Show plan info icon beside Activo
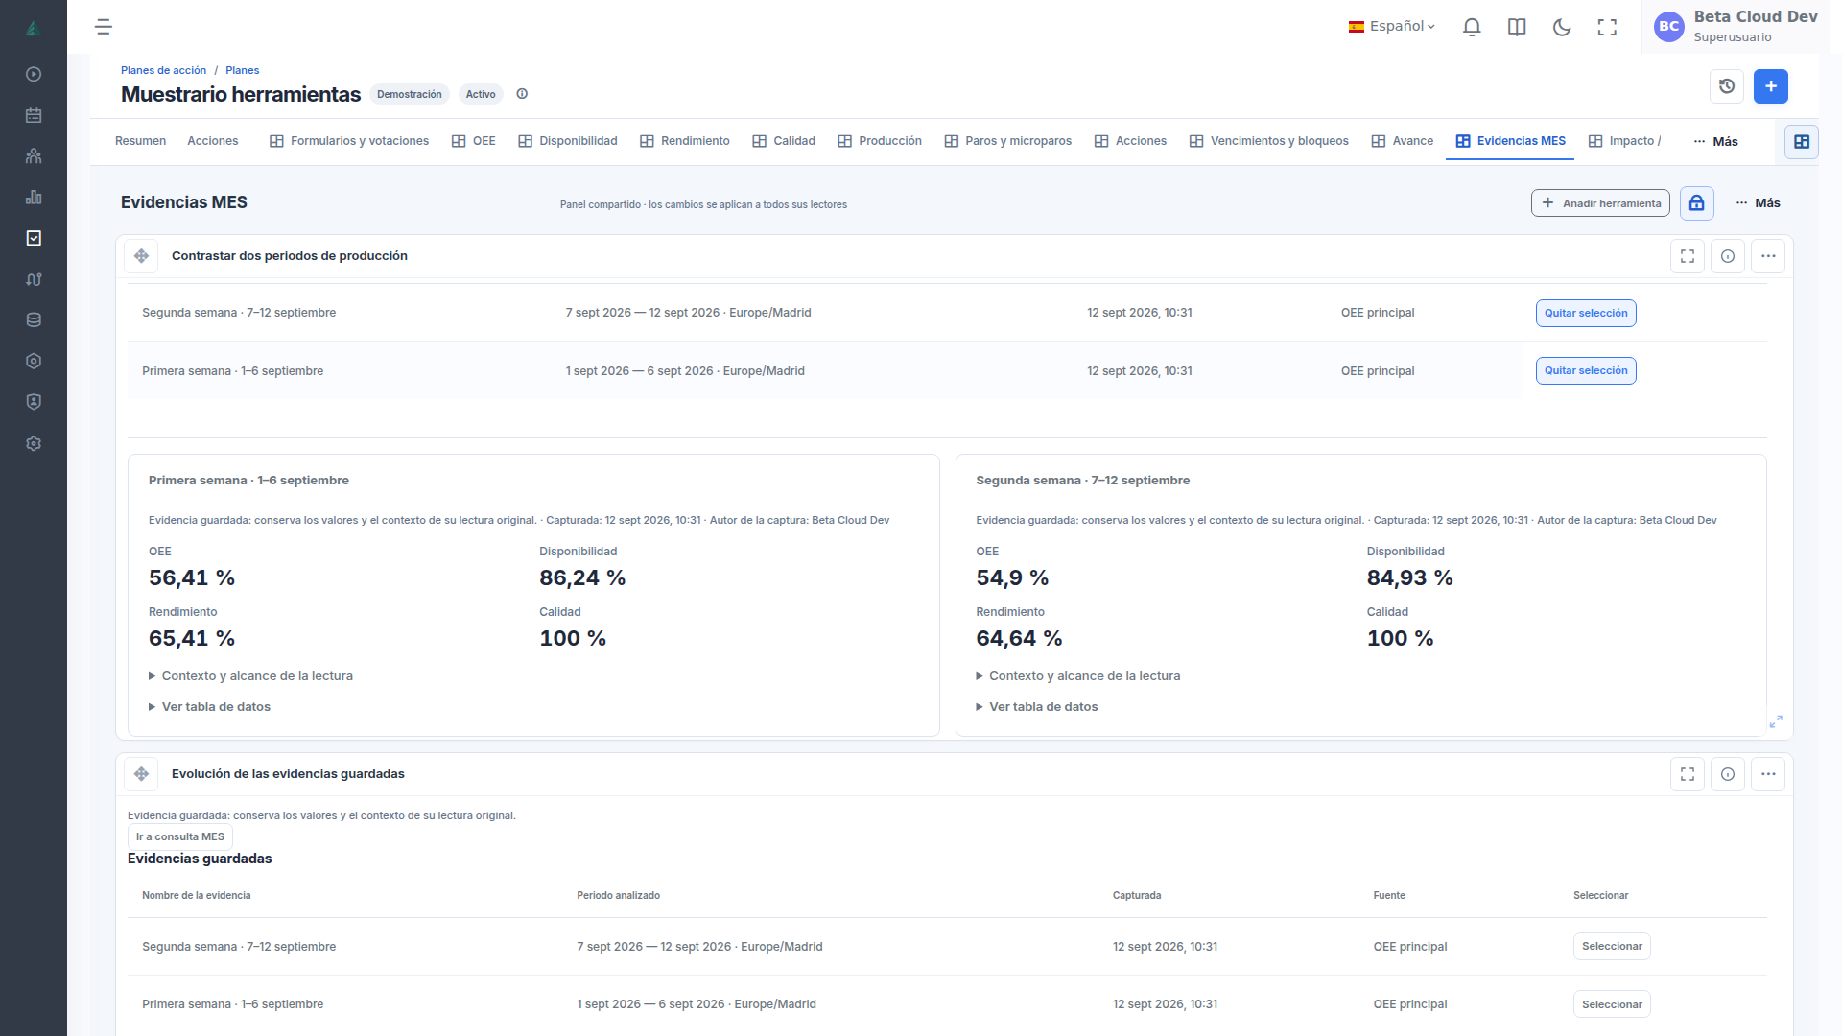The height and width of the screenshot is (1036, 1842). pyautogui.click(x=522, y=94)
